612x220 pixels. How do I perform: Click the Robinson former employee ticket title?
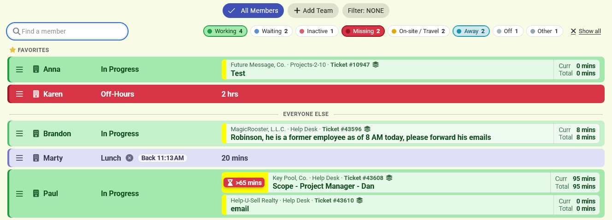tap(361, 137)
